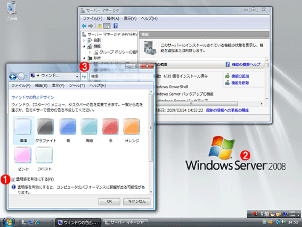The image size is (302, 227).
Task: Launch Server Manager from the Quick Launch bar
Action: pos(24,222)
